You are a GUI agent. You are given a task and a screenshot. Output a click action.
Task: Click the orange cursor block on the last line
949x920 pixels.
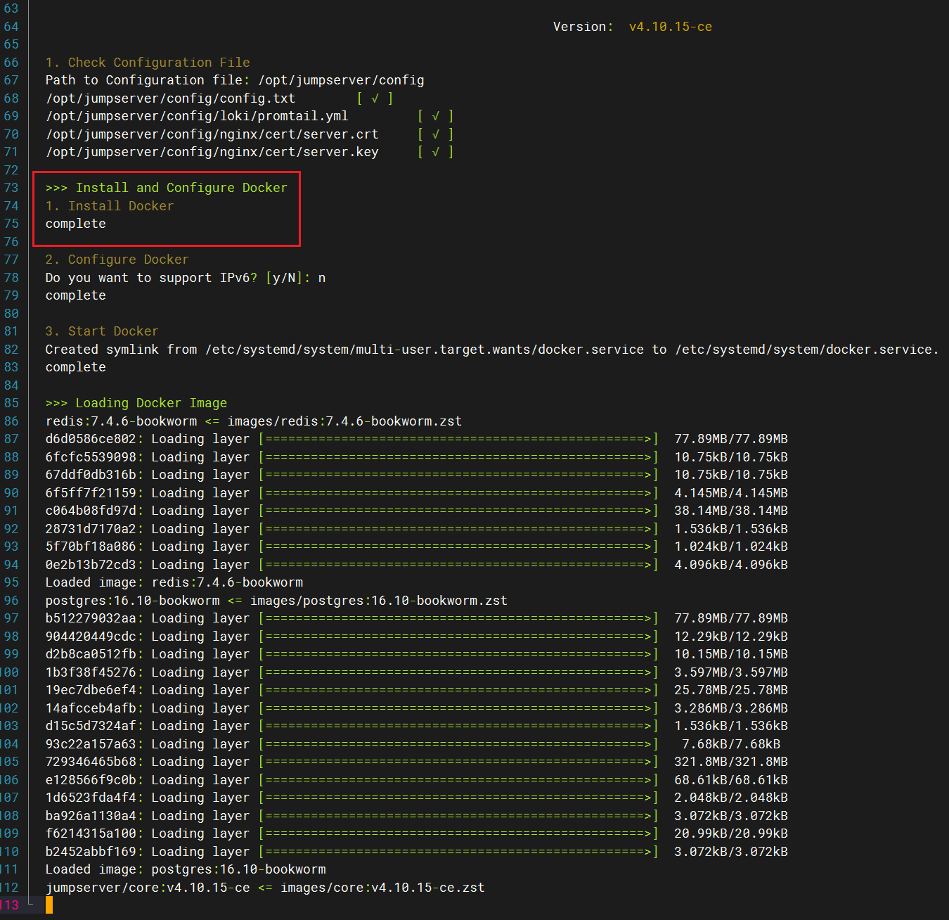pos(49,905)
